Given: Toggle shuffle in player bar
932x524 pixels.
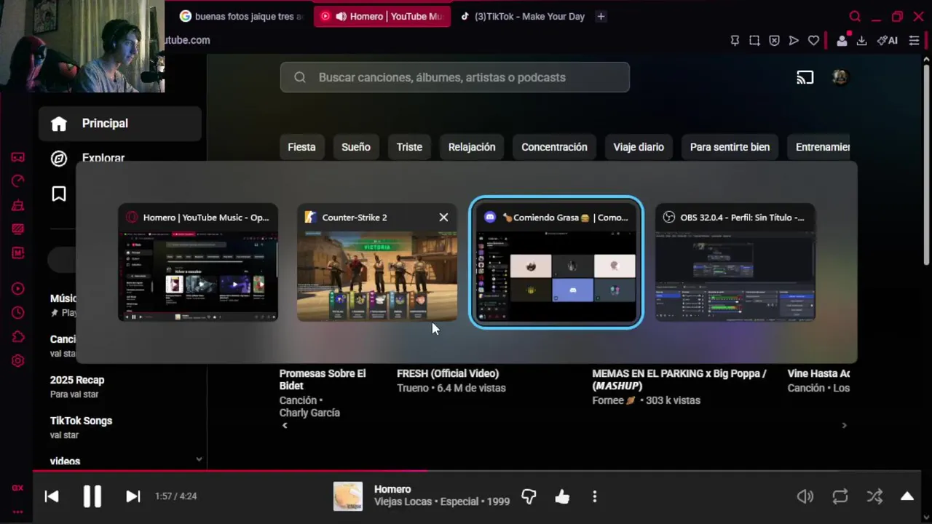Looking at the screenshot, I should (874, 496).
